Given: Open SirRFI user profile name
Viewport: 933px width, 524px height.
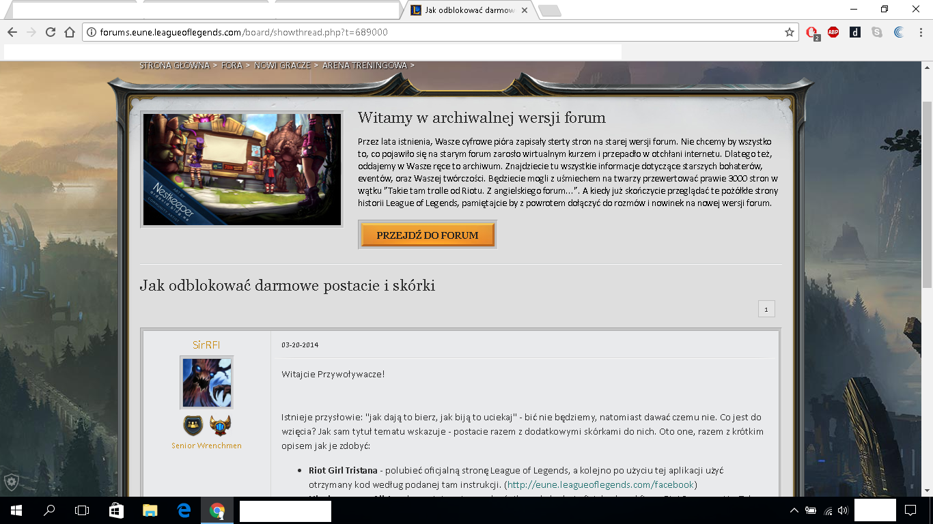Looking at the screenshot, I should (206, 345).
